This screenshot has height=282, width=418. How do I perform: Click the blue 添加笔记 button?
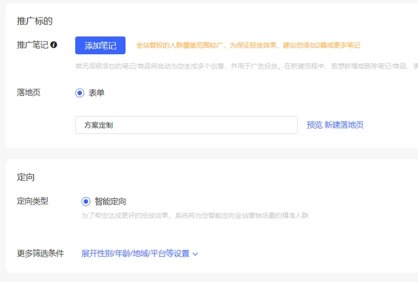(x=100, y=46)
